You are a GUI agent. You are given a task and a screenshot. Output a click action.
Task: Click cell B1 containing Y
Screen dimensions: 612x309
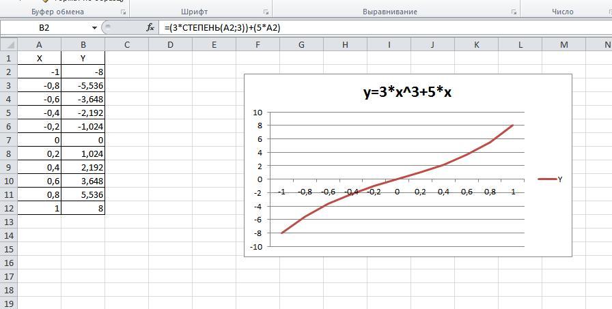(83, 58)
